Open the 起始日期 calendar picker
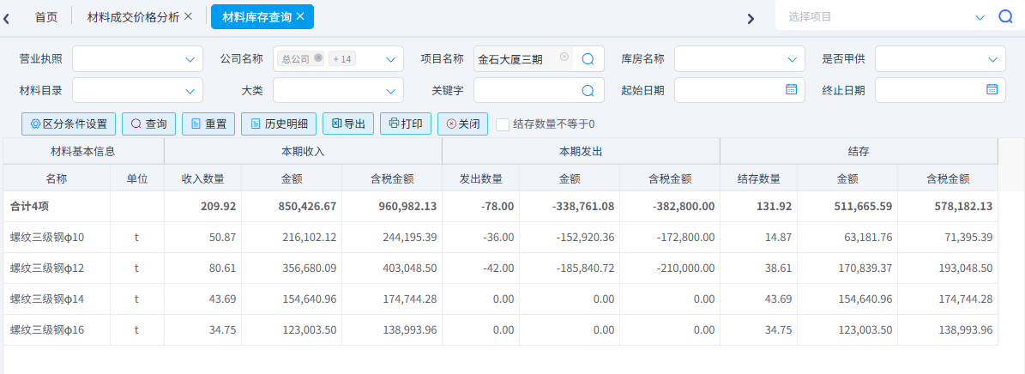Image resolution: width=1025 pixels, height=374 pixels. (791, 89)
